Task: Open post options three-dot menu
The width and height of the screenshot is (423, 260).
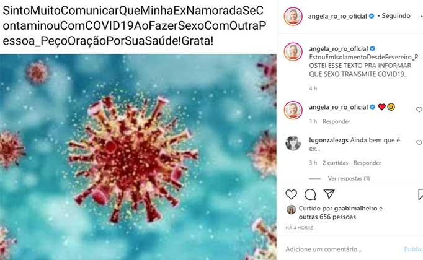Action: (421, 16)
